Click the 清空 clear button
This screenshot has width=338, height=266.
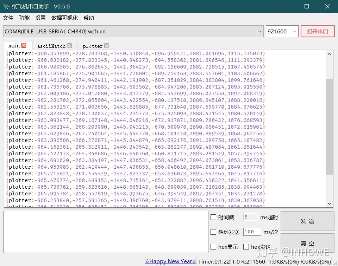pyautogui.click(x=307, y=244)
